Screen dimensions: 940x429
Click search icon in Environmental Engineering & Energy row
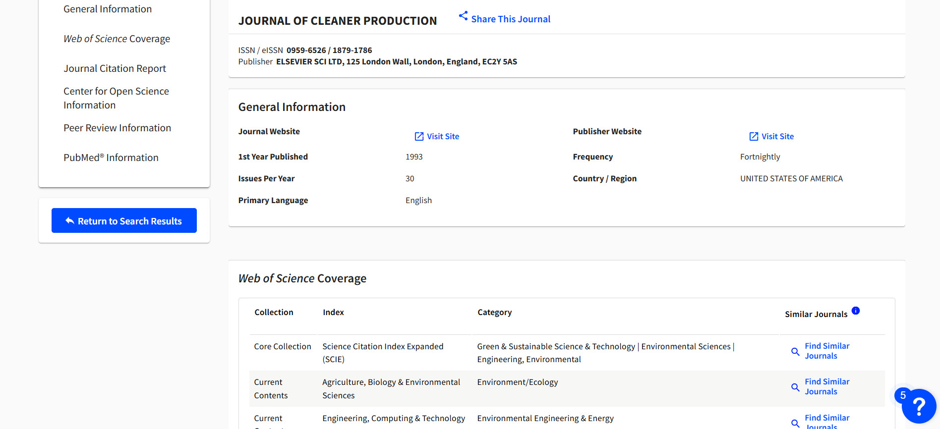pyautogui.click(x=795, y=423)
